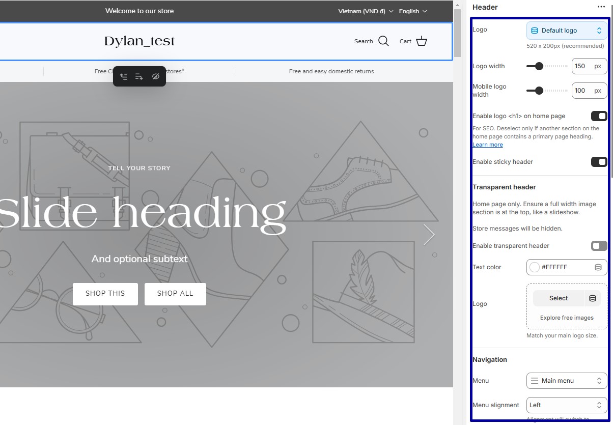
Task: Go to next slide with right arrow
Action: tap(429, 235)
